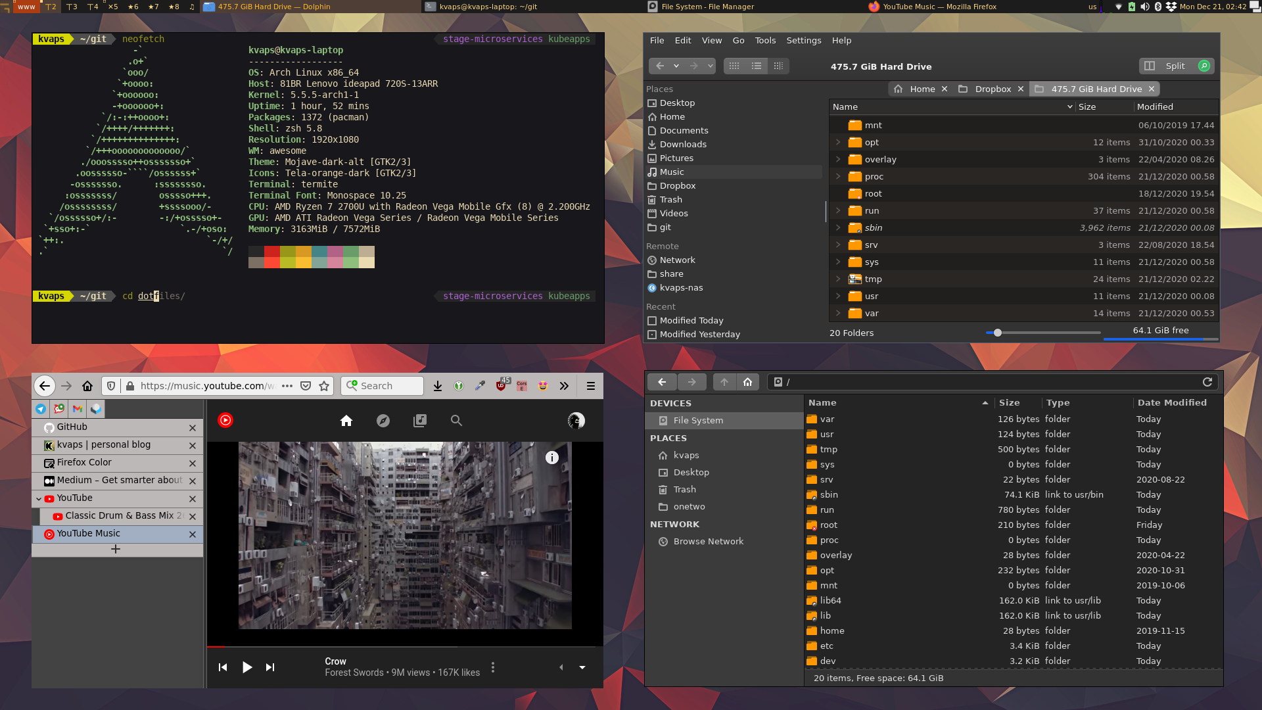Open pinned Telegram tab
Screen dimensions: 1262x710
(41, 409)
